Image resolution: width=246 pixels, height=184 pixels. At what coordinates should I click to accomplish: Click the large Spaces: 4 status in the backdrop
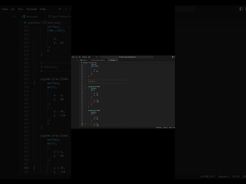(224, 176)
